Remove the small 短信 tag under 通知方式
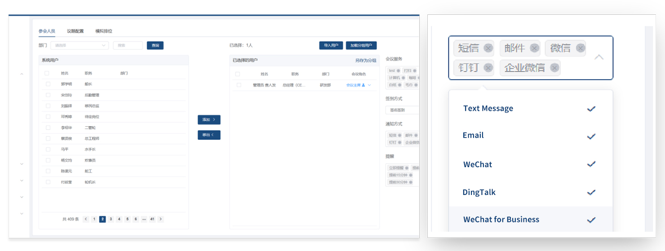 point(400,135)
